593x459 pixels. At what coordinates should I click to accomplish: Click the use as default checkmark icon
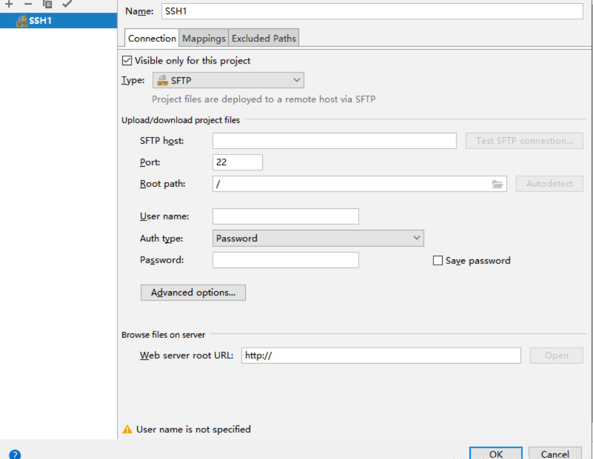[x=67, y=4]
